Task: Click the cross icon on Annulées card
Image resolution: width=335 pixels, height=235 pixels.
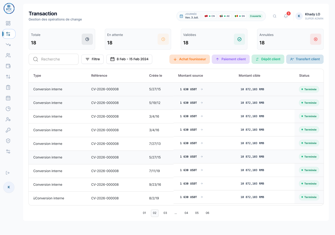Action: pyautogui.click(x=316, y=39)
